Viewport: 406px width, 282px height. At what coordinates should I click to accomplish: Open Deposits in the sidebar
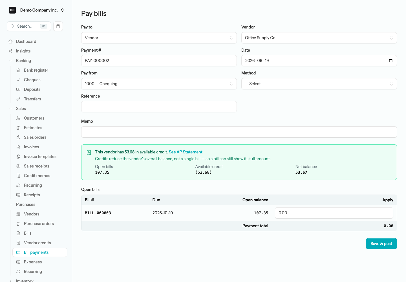tap(32, 89)
